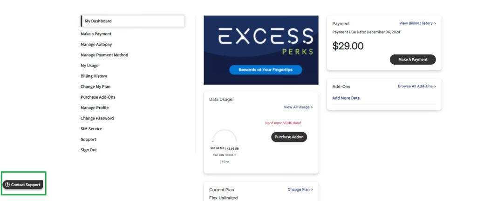Screen dimensions: 477x201
Task: Choose Change My Plan menu item
Action: pyautogui.click(x=95, y=87)
